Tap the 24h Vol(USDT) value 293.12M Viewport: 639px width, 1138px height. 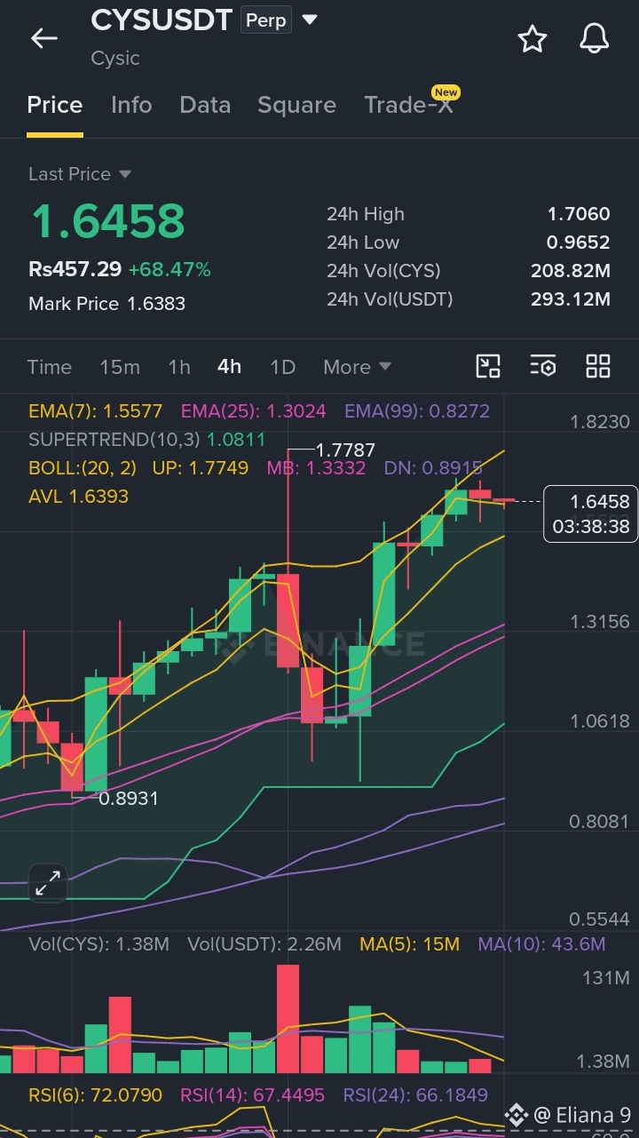pos(571,299)
